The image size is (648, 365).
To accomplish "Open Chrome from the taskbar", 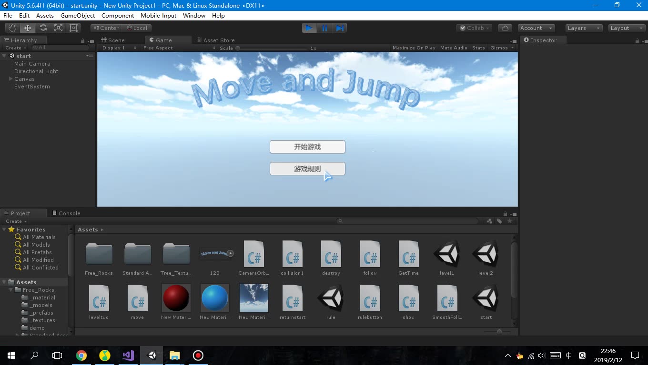I will 81,355.
